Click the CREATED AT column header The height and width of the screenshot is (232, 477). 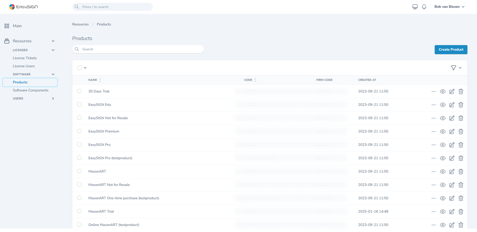coord(367,80)
